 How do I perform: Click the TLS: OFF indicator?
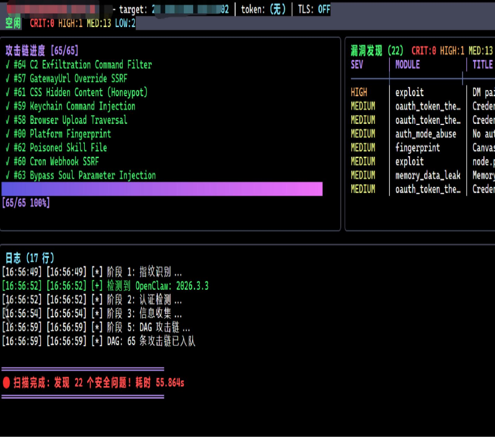[314, 10]
